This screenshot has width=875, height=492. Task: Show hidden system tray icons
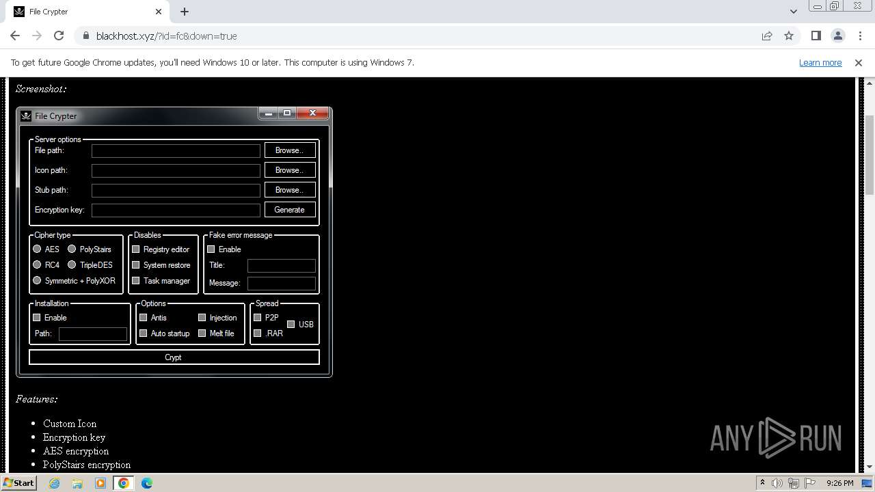click(x=762, y=483)
